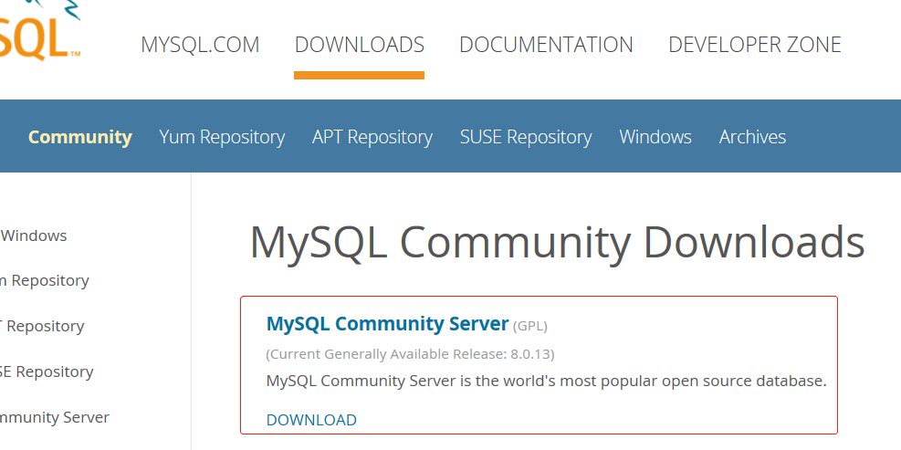Screen dimensions: 901x450
Task: Click the MySQL Community Downloads page heading
Action: click(x=557, y=243)
